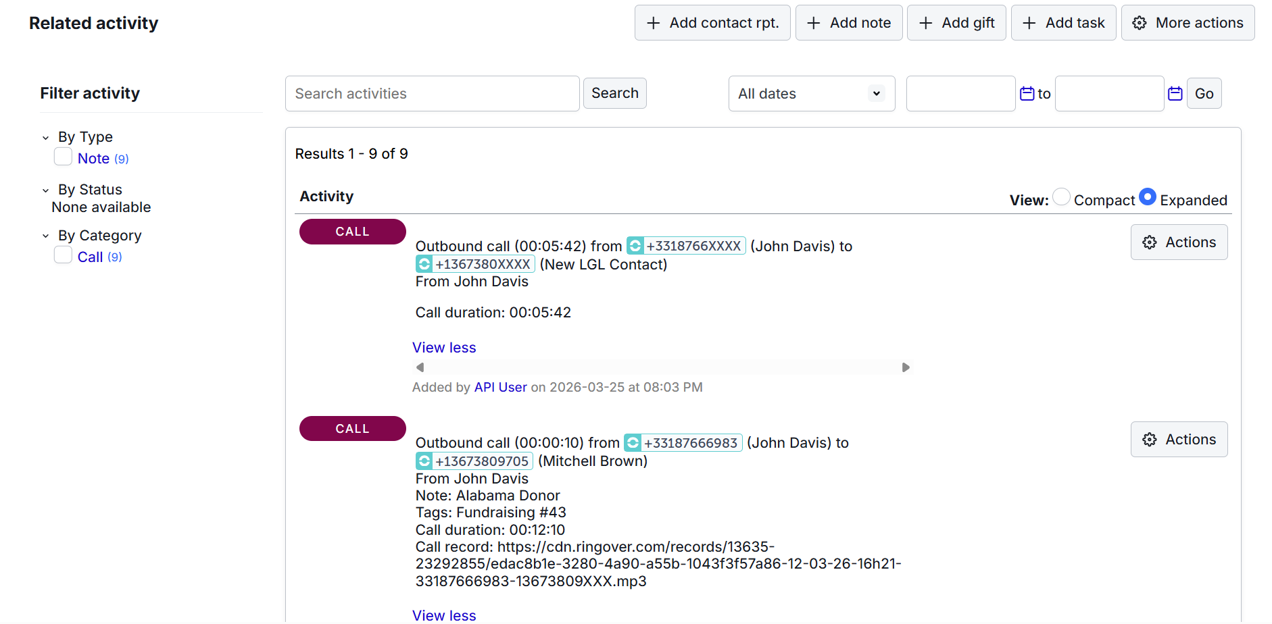
Task: Click the Ringover icon beside +3318766XXXX
Action: click(x=635, y=246)
